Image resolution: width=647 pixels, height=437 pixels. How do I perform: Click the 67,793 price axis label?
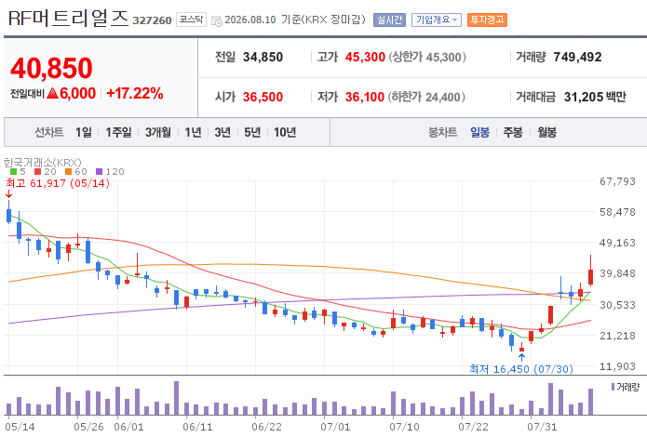click(x=617, y=181)
